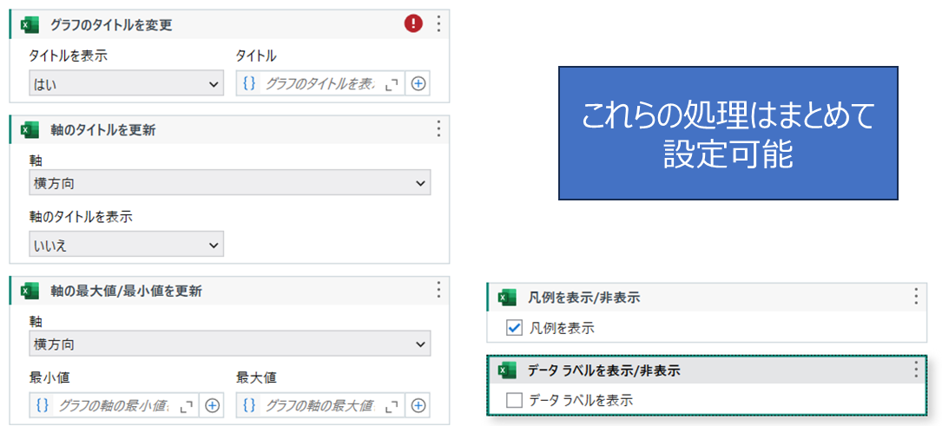Image resolution: width=942 pixels, height=426 pixels.
Task: Click the plus button next to 最小値 field
Action: [212, 405]
